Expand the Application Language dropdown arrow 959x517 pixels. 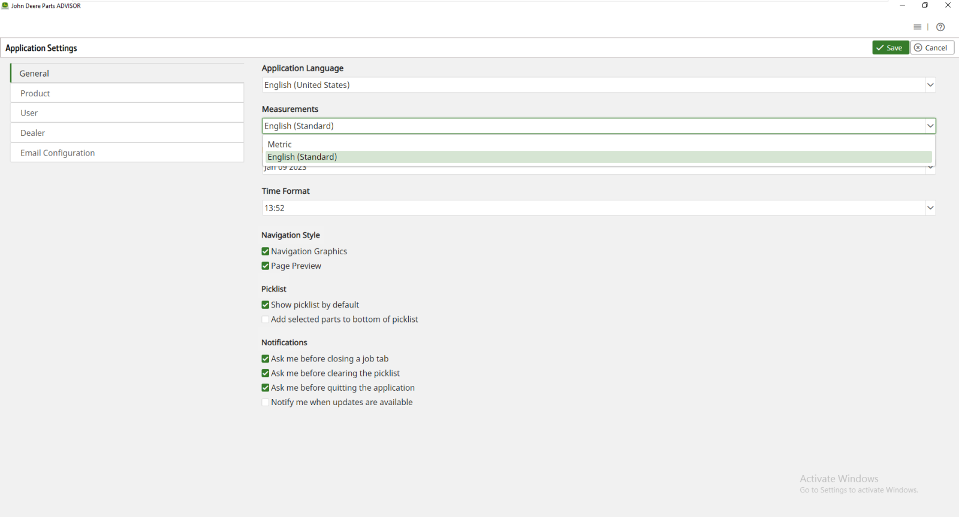point(930,85)
